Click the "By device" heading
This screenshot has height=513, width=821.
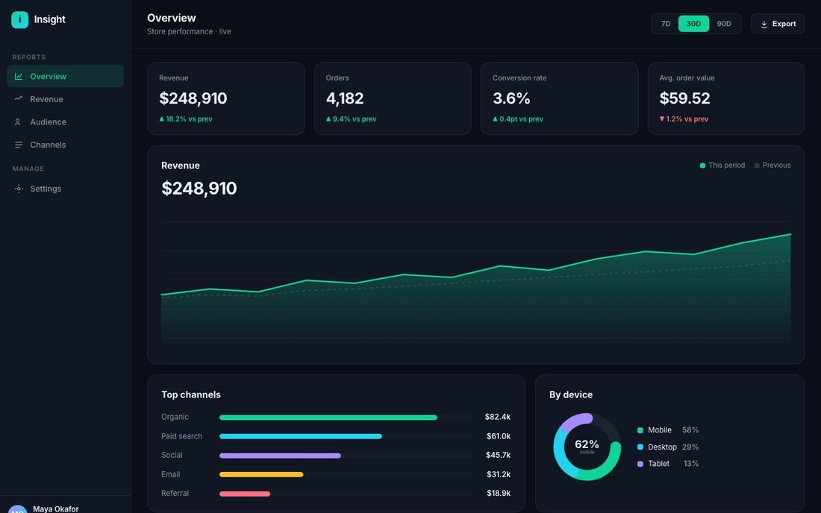[x=571, y=395]
